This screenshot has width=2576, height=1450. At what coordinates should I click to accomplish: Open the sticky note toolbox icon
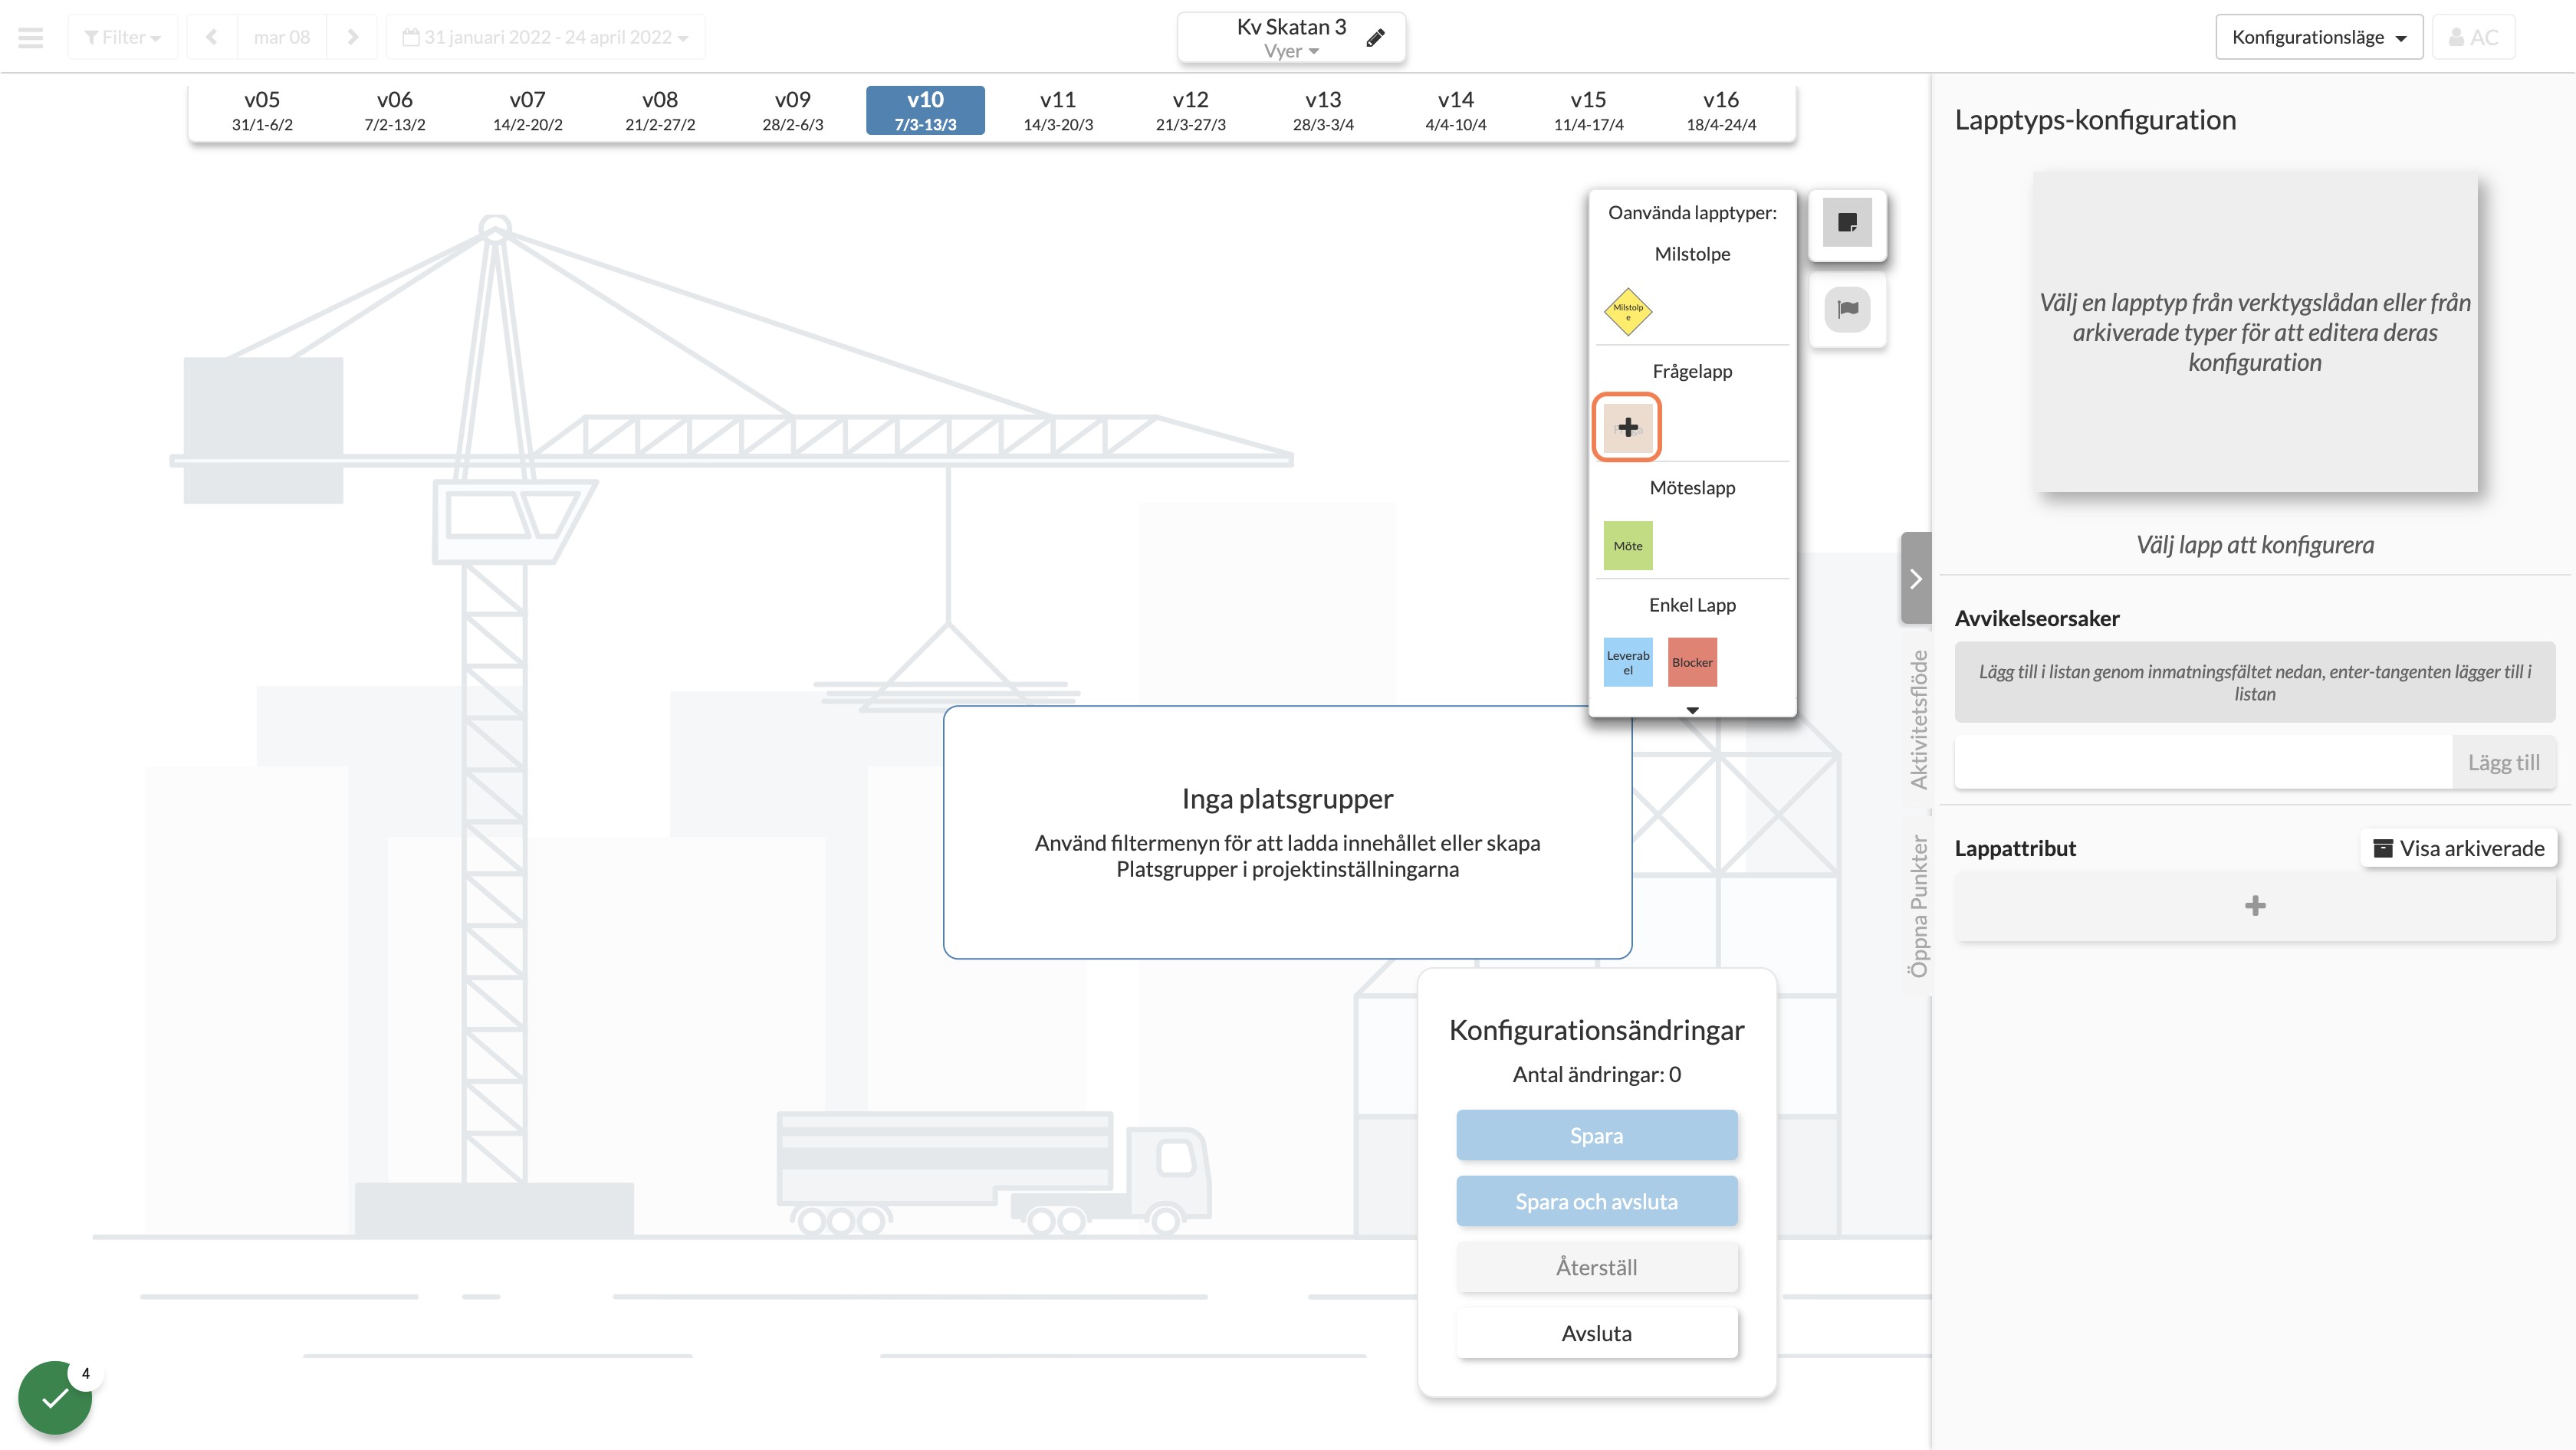(x=1847, y=223)
